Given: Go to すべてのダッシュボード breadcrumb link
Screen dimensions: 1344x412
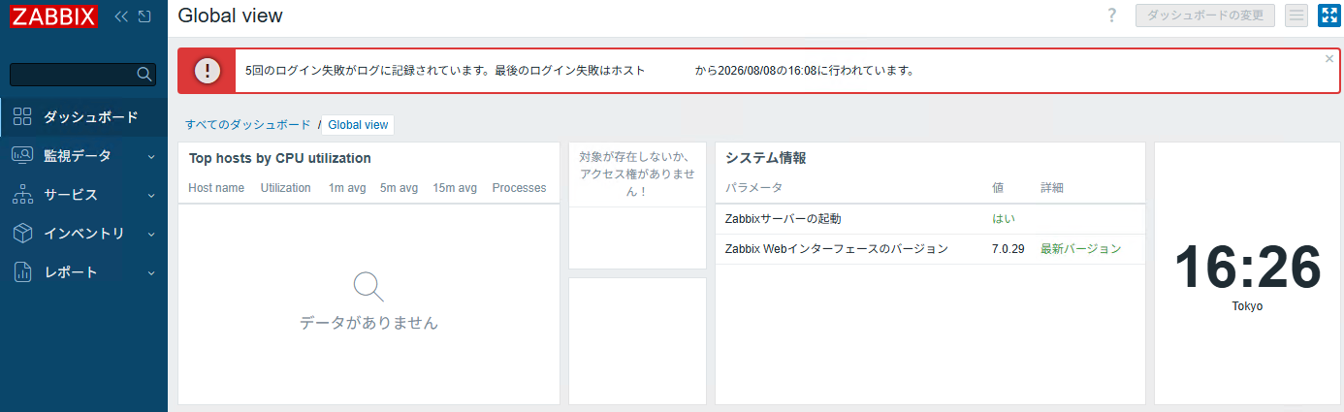Looking at the screenshot, I should (x=248, y=125).
